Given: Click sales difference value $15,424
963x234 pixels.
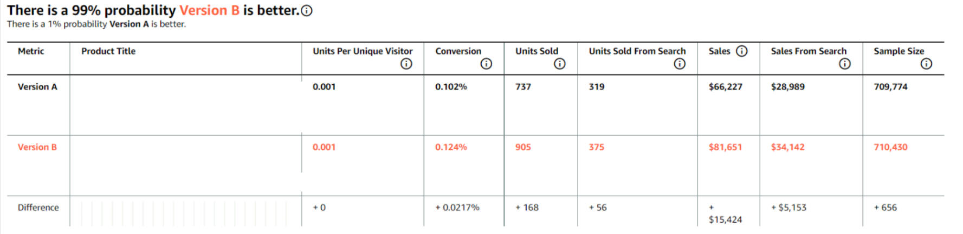Looking at the screenshot, I should 725,219.
